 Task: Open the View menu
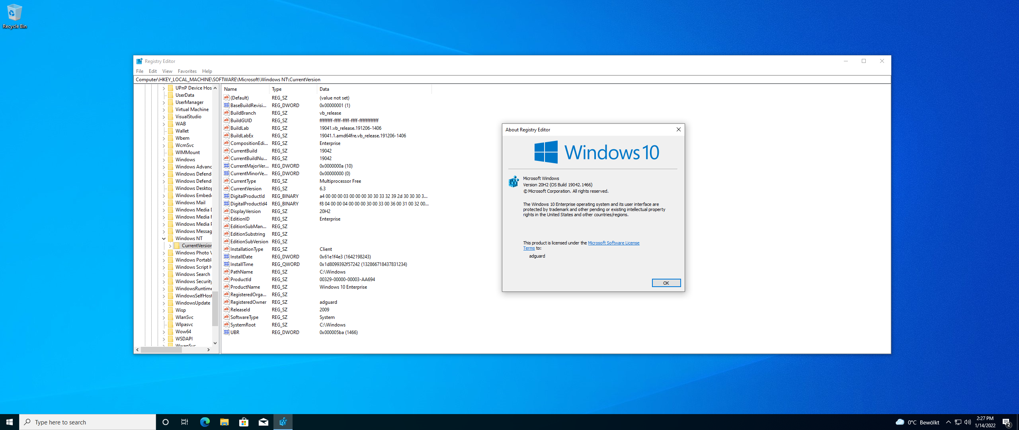tap(167, 71)
